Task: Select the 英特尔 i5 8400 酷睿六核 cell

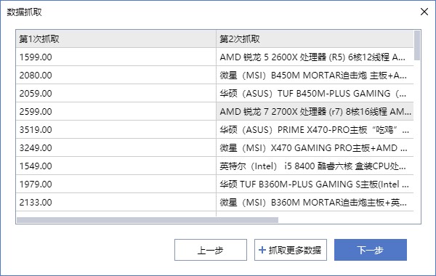Action: 315,166
